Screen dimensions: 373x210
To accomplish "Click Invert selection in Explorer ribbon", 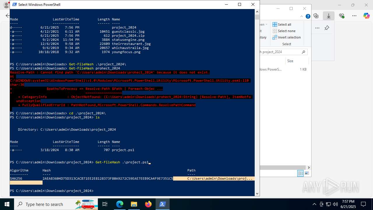I will pyautogui.click(x=286, y=37).
